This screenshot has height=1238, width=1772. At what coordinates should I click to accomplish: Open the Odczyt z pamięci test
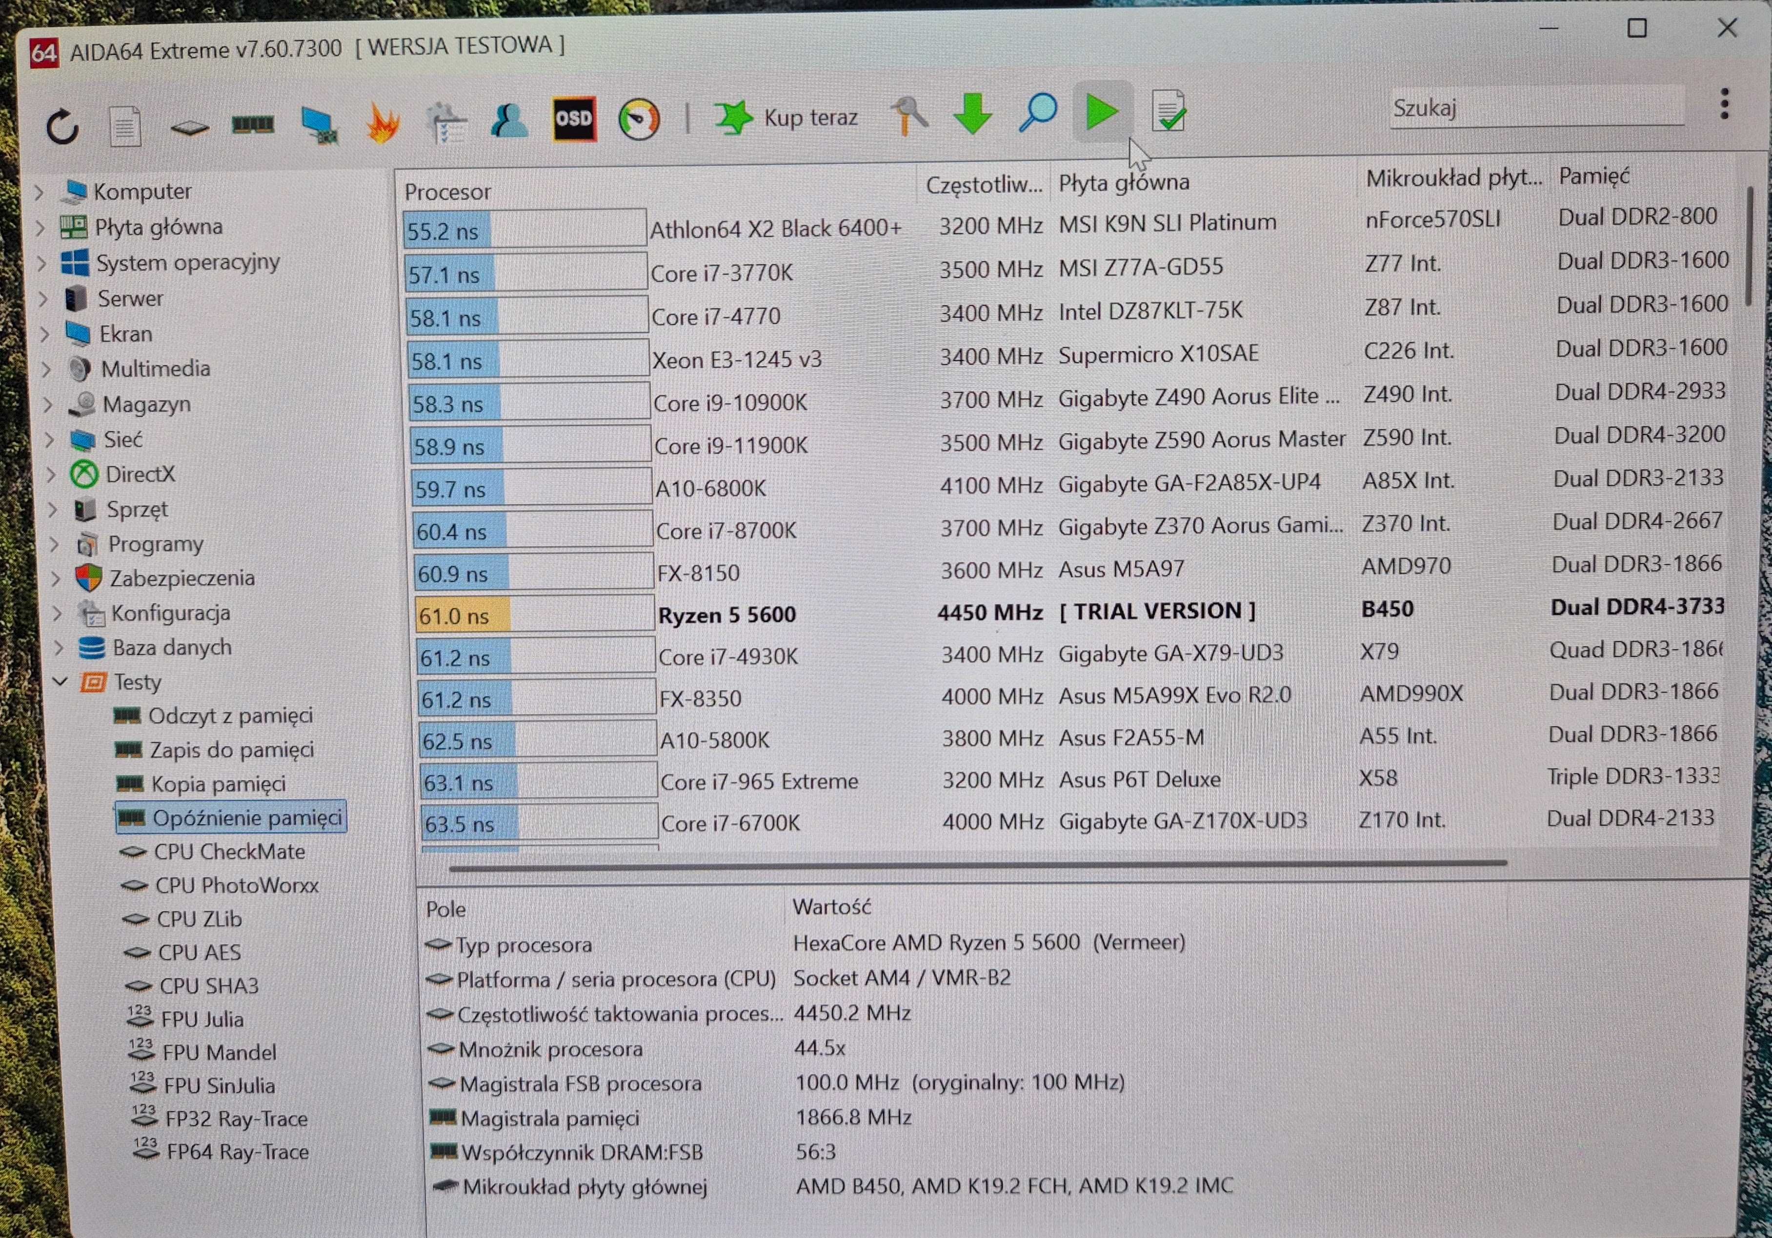click(230, 716)
